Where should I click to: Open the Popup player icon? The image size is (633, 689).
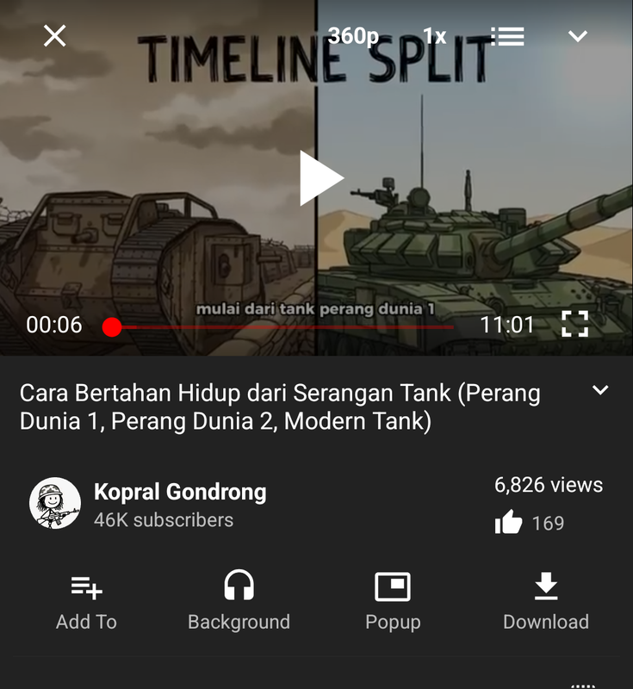click(x=393, y=587)
